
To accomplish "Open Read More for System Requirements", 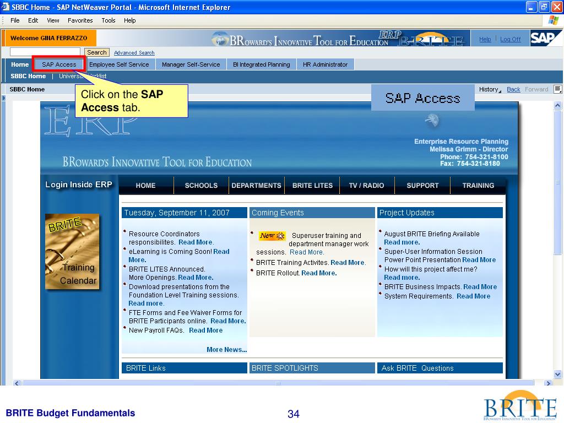I will 473,296.
